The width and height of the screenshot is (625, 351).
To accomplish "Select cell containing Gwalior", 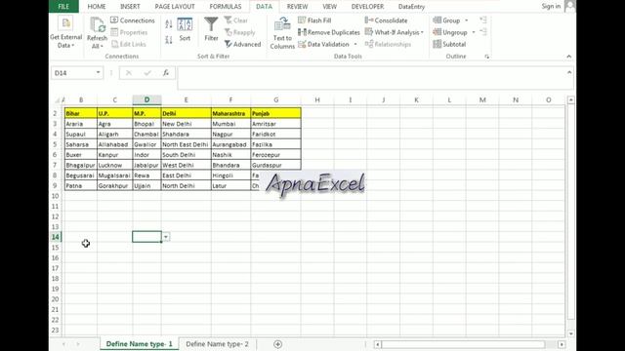I will [x=146, y=144].
